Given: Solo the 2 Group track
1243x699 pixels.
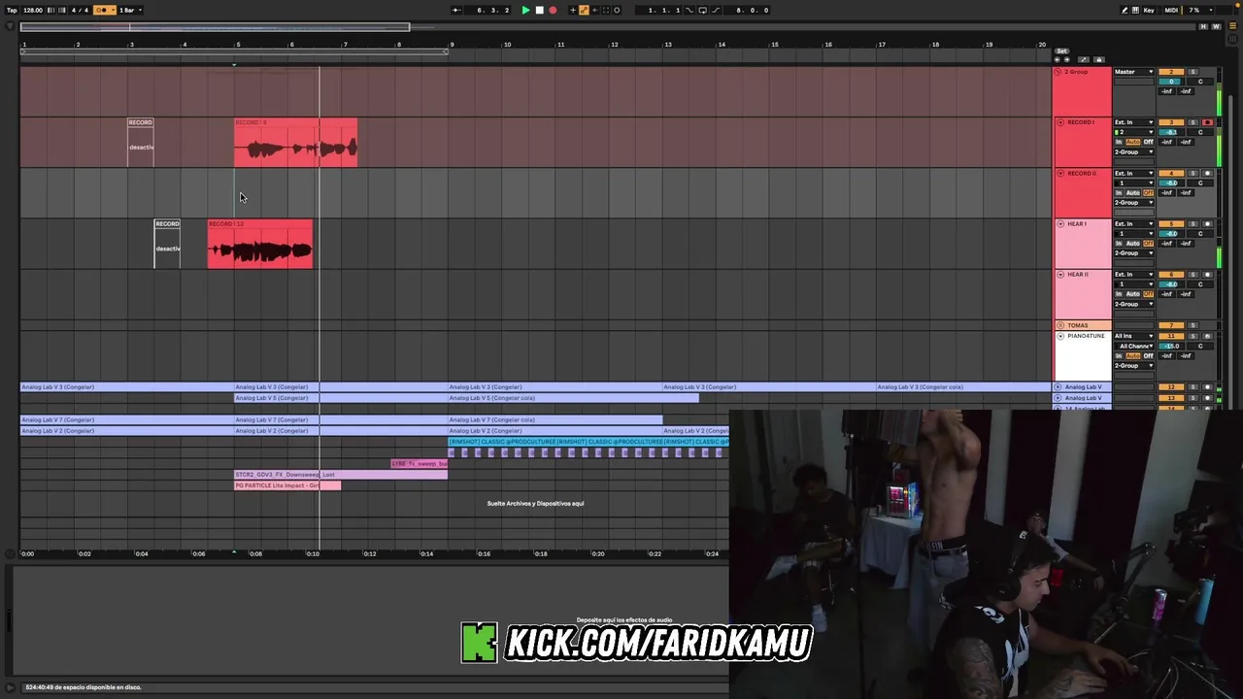Looking at the screenshot, I should (x=1193, y=72).
